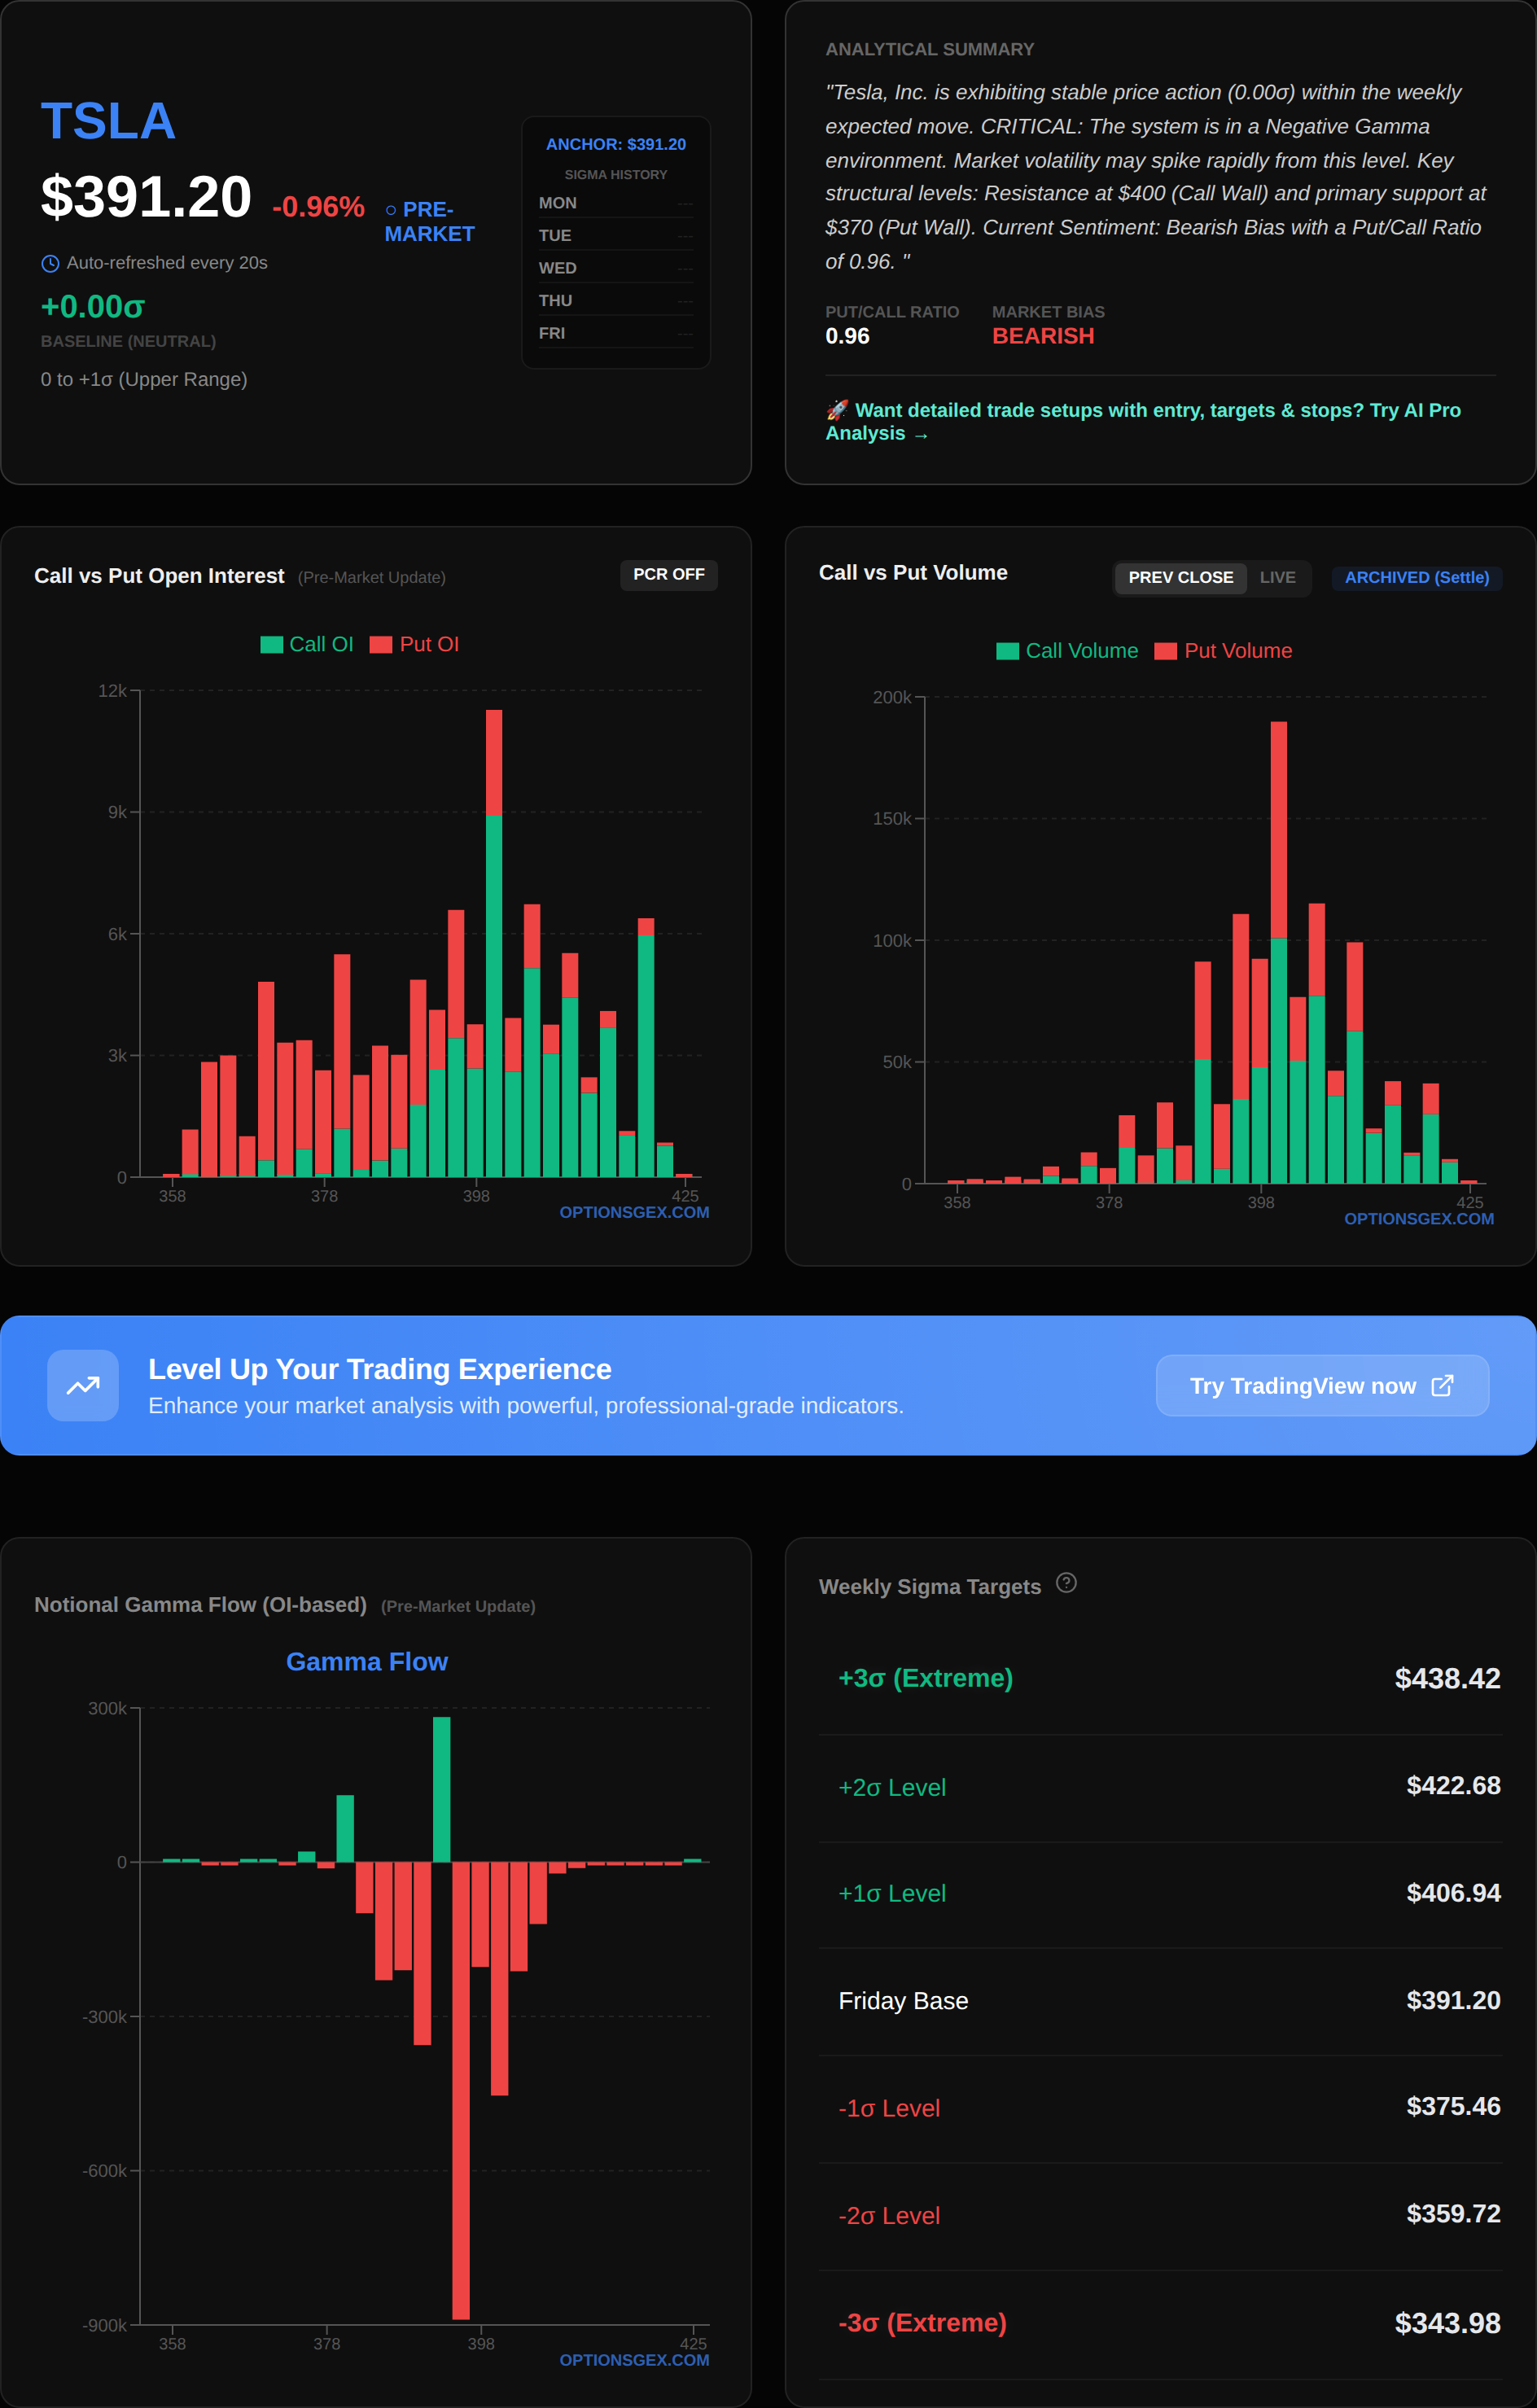Viewport: 1537px width, 2408px height.
Task: Open OPTIONSGEX.COM link under volume chart
Action: pos(1418,1219)
